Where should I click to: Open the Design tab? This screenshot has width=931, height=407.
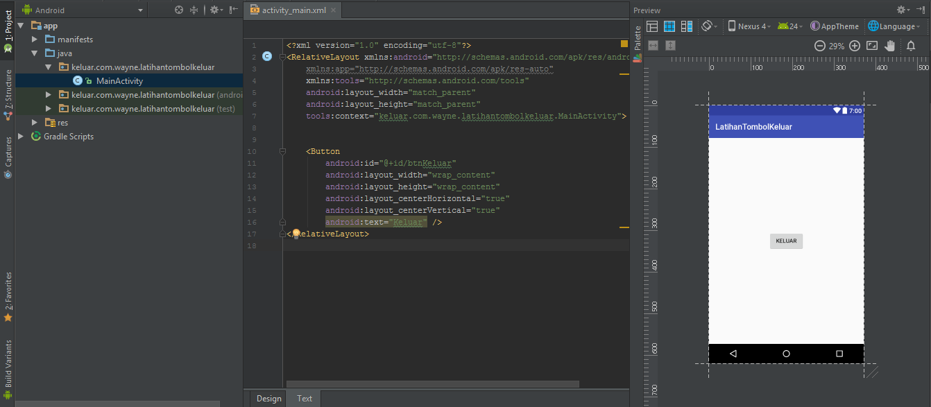pyautogui.click(x=268, y=398)
